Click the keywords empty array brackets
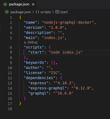Image resolution: width=110 pixels, height=119 pixels. 53,62
